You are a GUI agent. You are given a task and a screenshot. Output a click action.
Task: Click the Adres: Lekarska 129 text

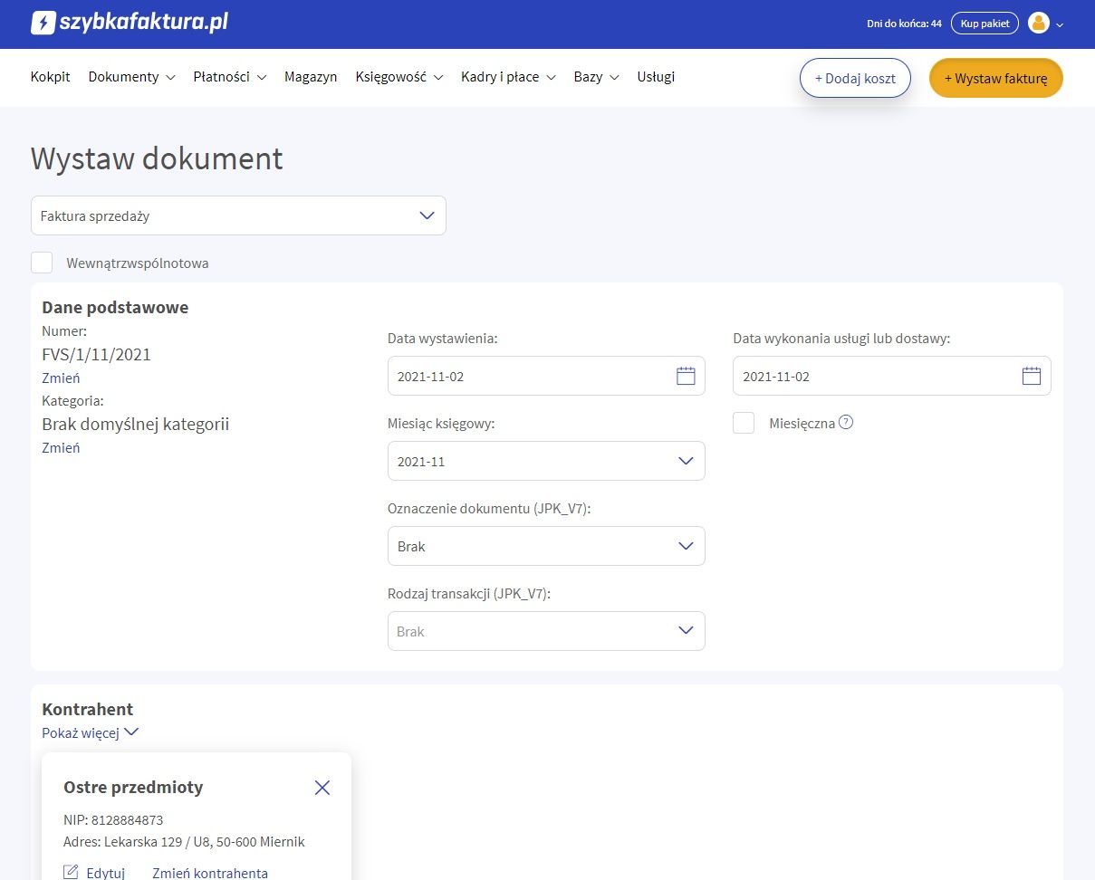[x=184, y=842]
